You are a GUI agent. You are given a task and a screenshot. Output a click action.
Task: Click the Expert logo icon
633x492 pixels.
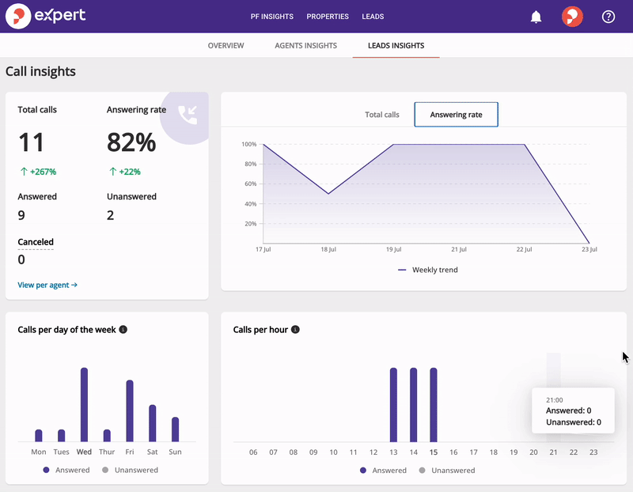pyautogui.click(x=17, y=16)
